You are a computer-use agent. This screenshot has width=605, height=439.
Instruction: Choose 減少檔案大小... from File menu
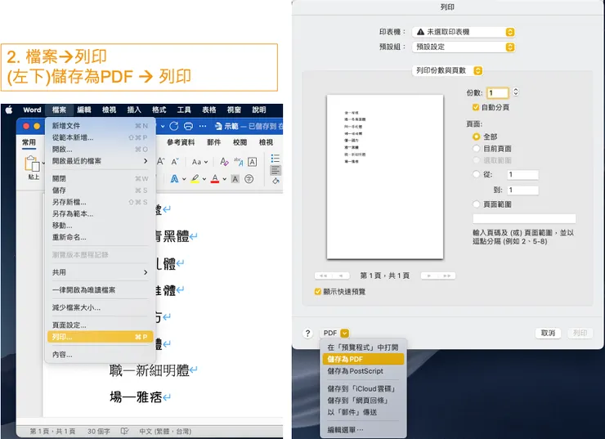tap(101, 308)
